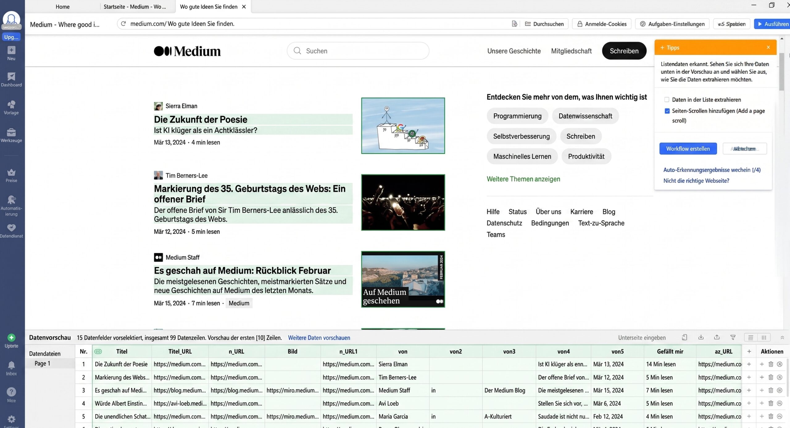Click the green Update icon in sidebar
Viewport: 790px width, 428px height.
point(11,338)
